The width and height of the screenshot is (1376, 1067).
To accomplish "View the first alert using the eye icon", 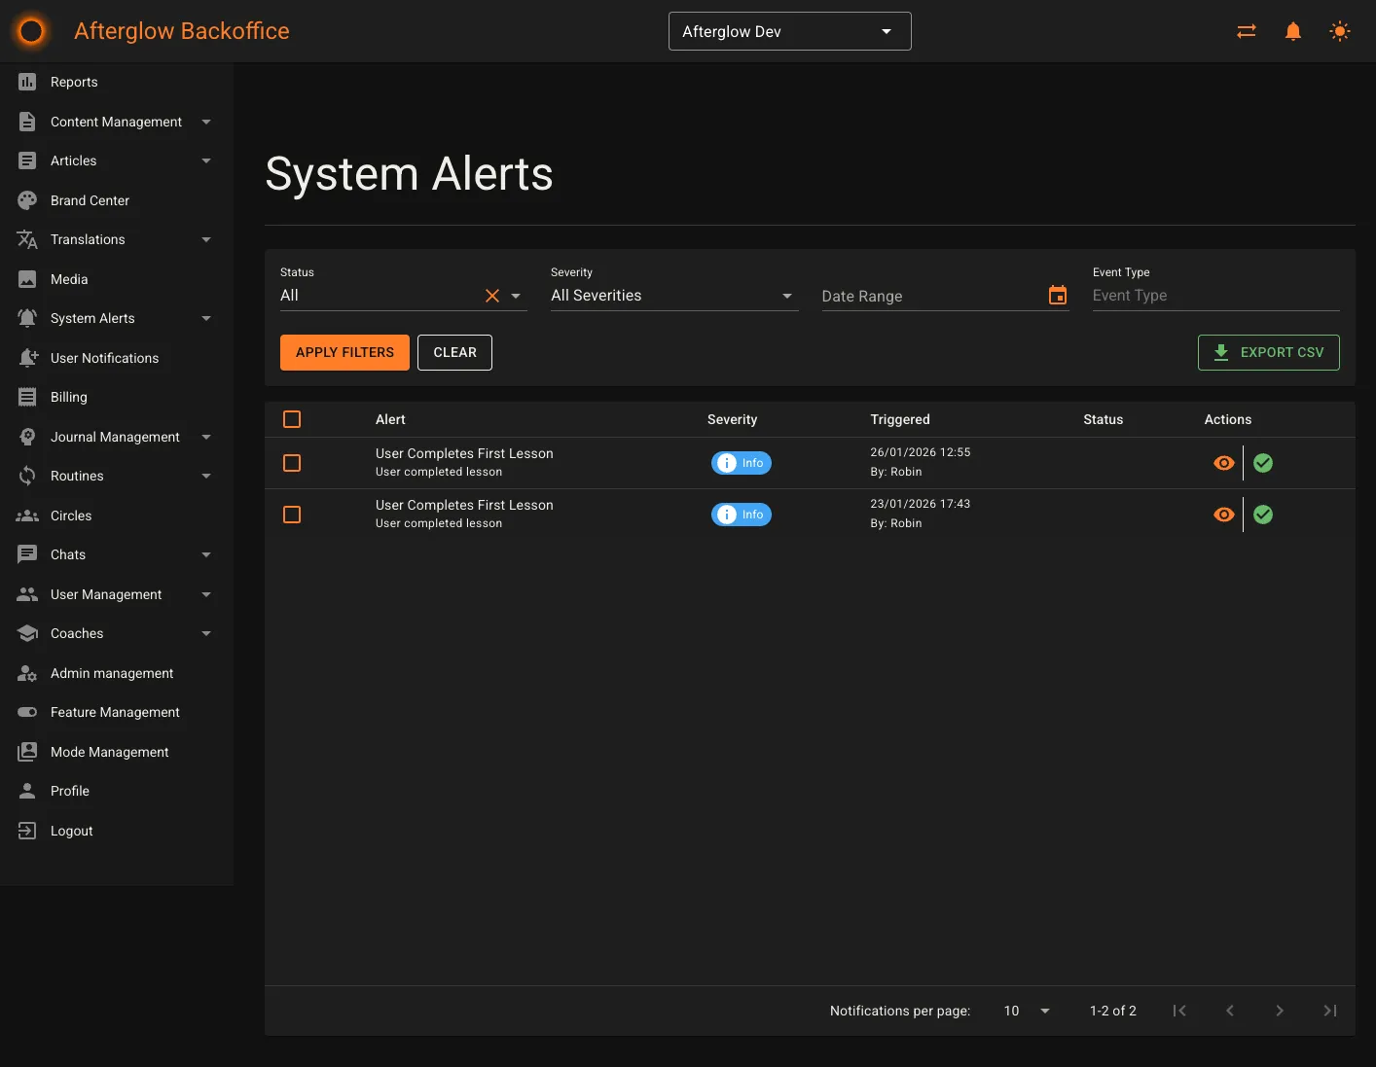I will pyautogui.click(x=1223, y=463).
